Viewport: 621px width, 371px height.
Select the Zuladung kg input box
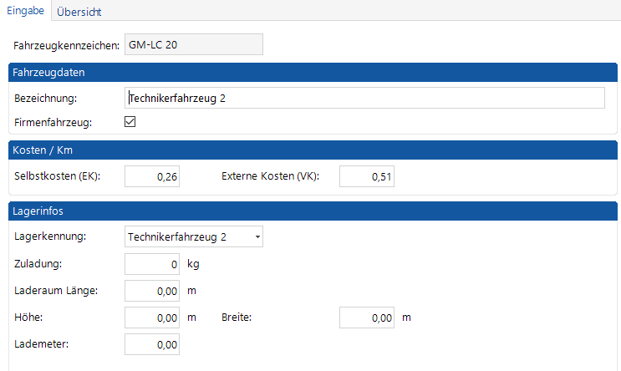click(152, 264)
